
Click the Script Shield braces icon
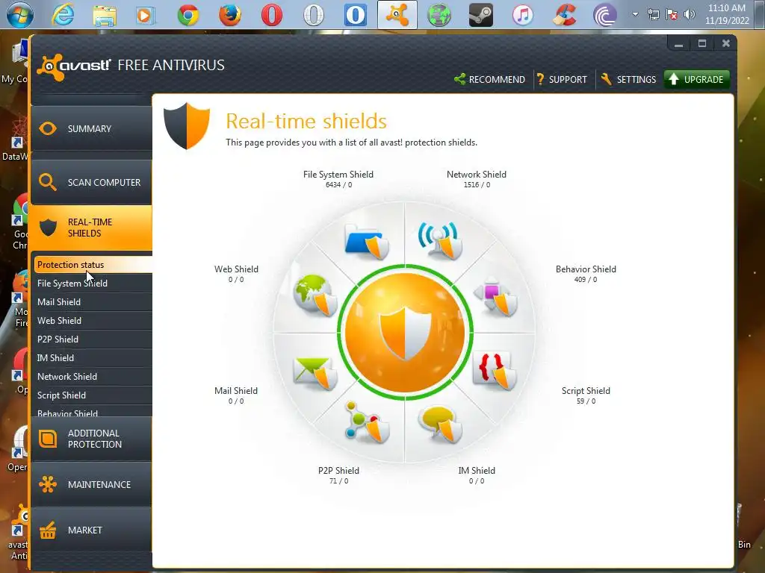[x=495, y=370]
